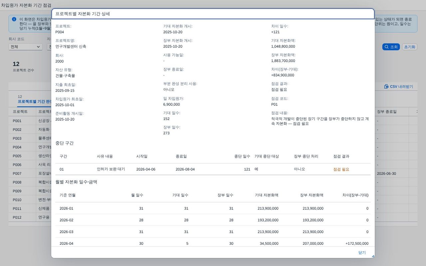This screenshot has height=266, width=426.
Task: Click the 차이 일수 value +121
Action: pos(276,32)
